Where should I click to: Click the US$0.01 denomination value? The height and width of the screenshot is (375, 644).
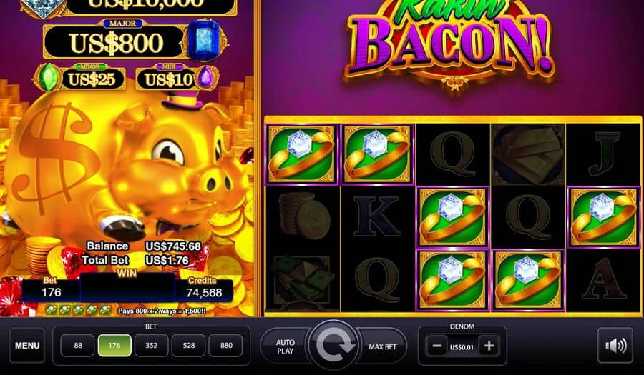462,346
